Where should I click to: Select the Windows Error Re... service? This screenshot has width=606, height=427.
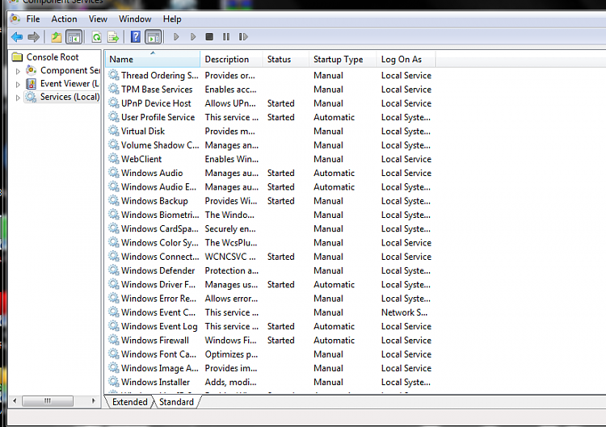pos(271,299)
